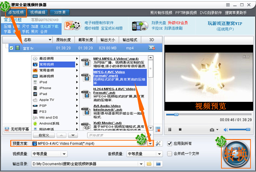
Task: Toggle the 应用到所有 checkbox
Action: coord(170,143)
